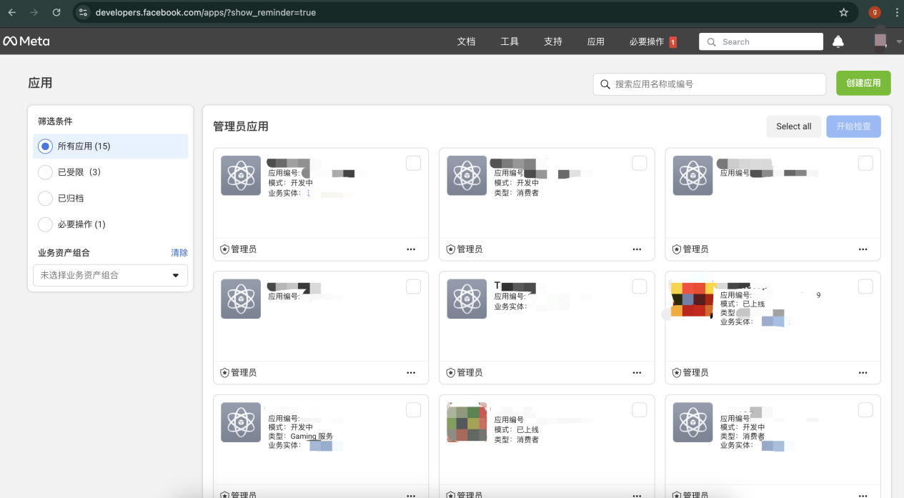
Task: Click the atom app thumbnail in first card
Action: 240,175
